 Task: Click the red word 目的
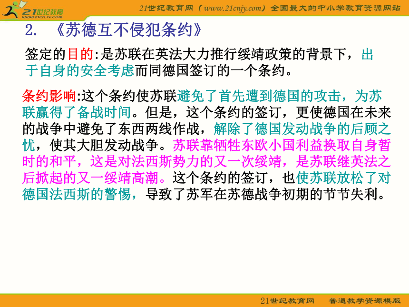[80, 54]
